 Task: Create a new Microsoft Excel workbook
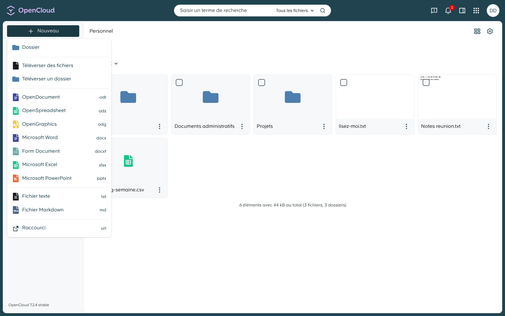(x=59, y=165)
